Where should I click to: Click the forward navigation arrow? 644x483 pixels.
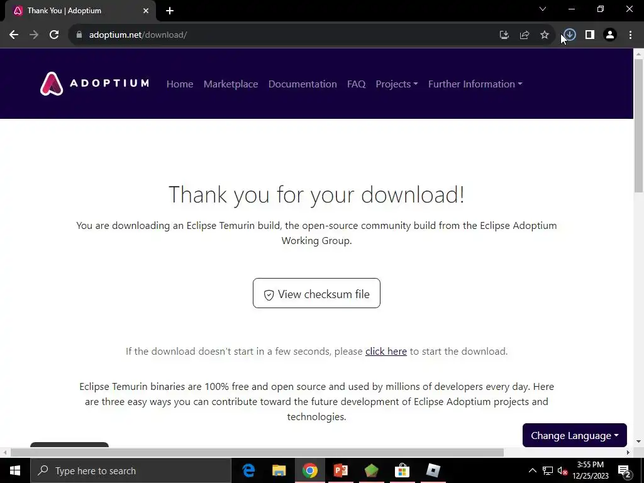[x=34, y=35]
